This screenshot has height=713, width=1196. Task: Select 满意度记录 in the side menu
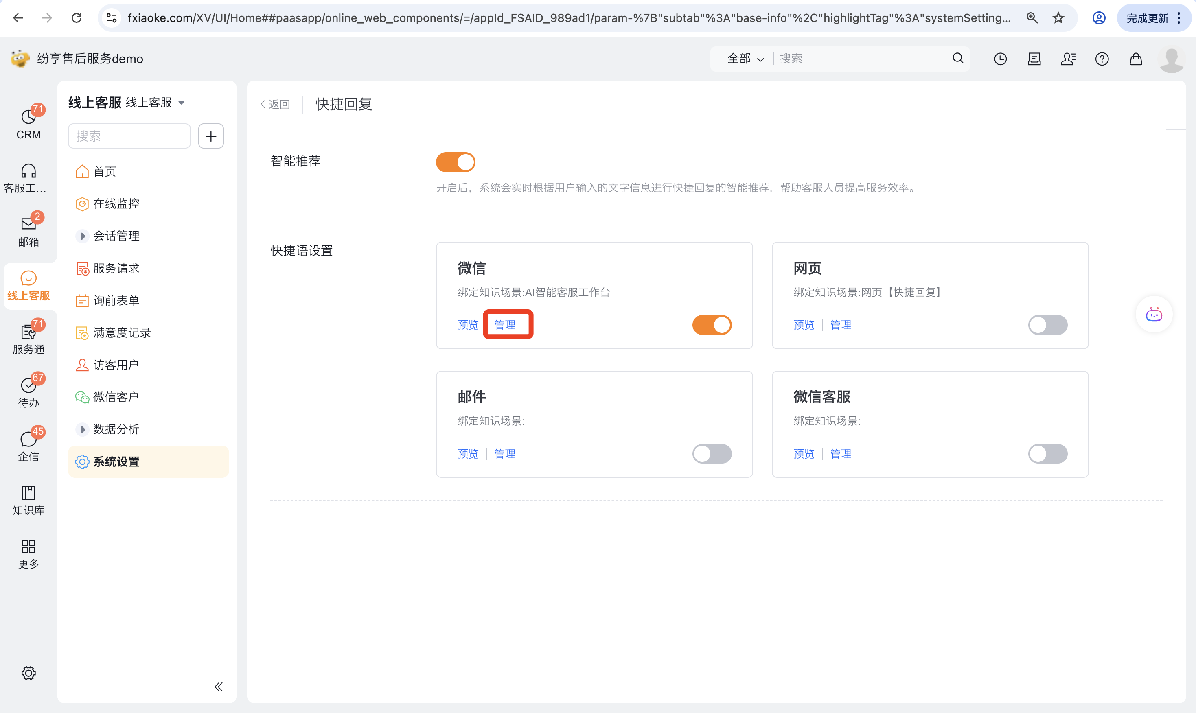point(122,332)
